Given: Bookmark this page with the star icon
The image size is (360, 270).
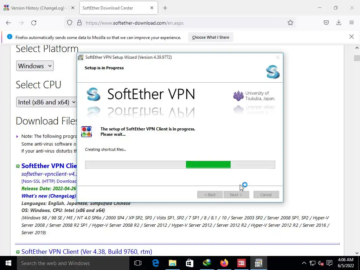Looking at the screenshot, I should click(290, 23).
